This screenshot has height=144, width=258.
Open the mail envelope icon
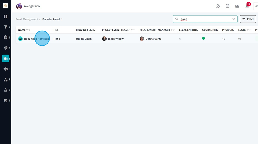[237, 6]
